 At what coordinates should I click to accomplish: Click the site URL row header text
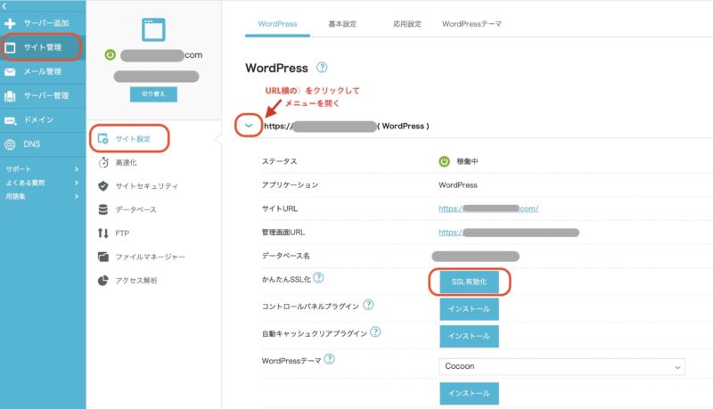pyautogui.click(x=347, y=127)
